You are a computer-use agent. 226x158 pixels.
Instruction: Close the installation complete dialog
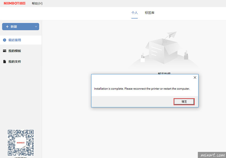pos(195,78)
